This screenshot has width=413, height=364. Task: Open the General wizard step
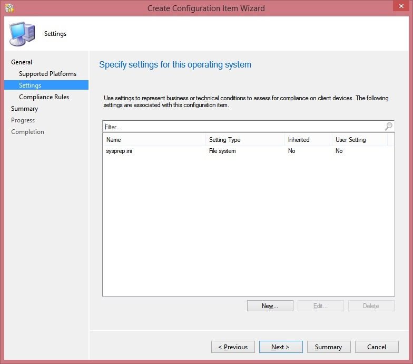click(x=22, y=62)
